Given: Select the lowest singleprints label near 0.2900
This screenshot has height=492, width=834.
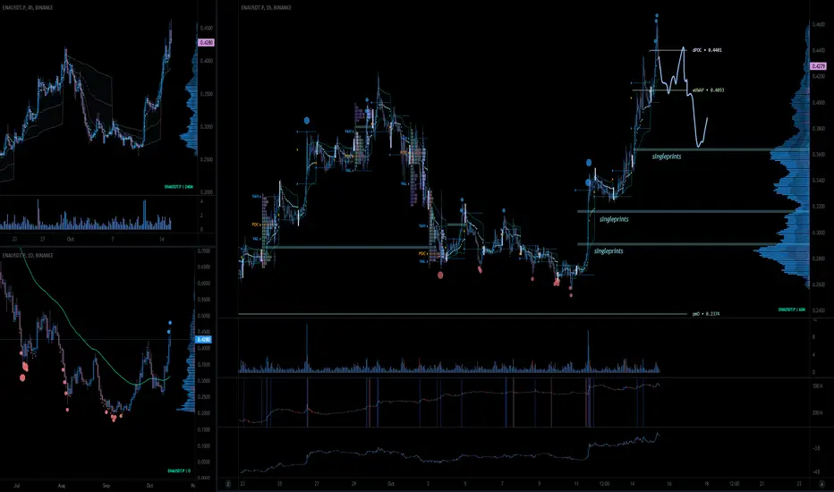Looking at the screenshot, I should (x=608, y=250).
